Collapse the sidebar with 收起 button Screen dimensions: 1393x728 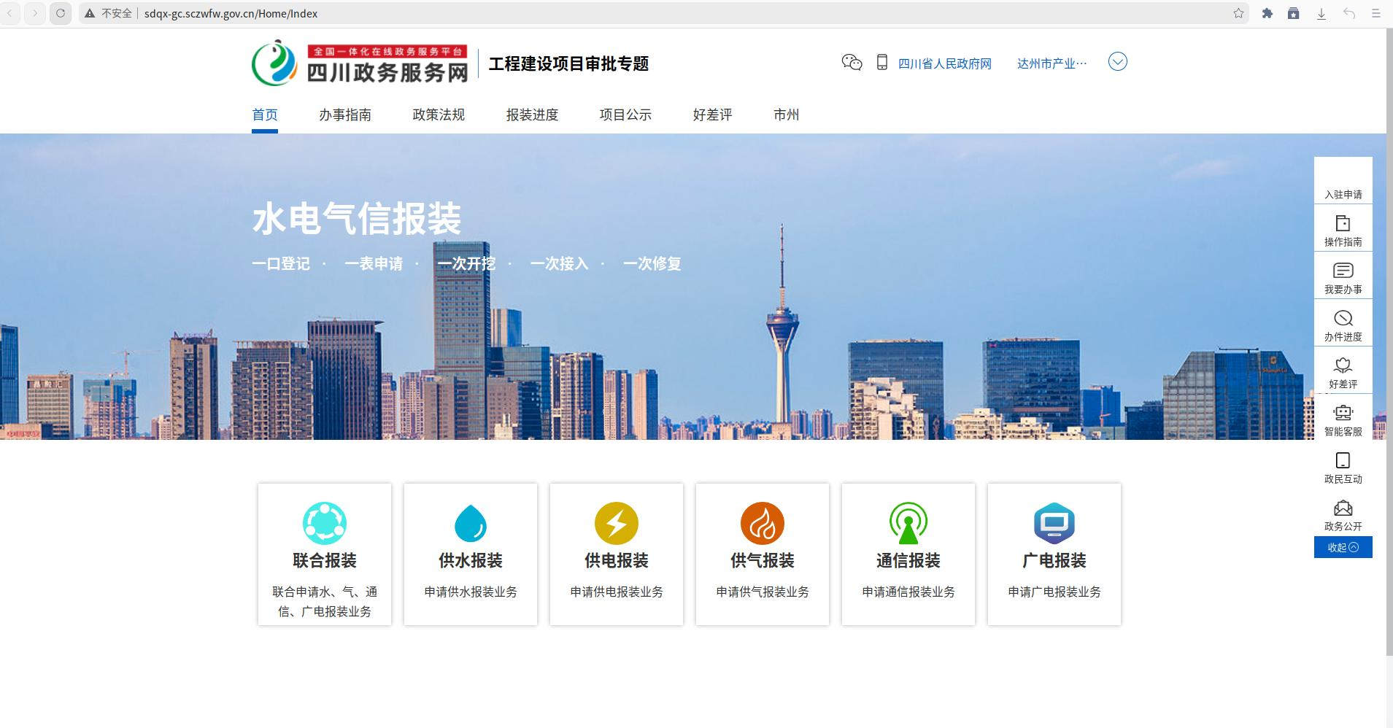point(1343,547)
